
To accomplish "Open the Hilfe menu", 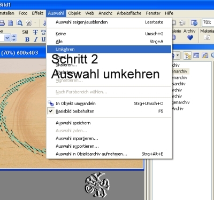I will point(169,13).
